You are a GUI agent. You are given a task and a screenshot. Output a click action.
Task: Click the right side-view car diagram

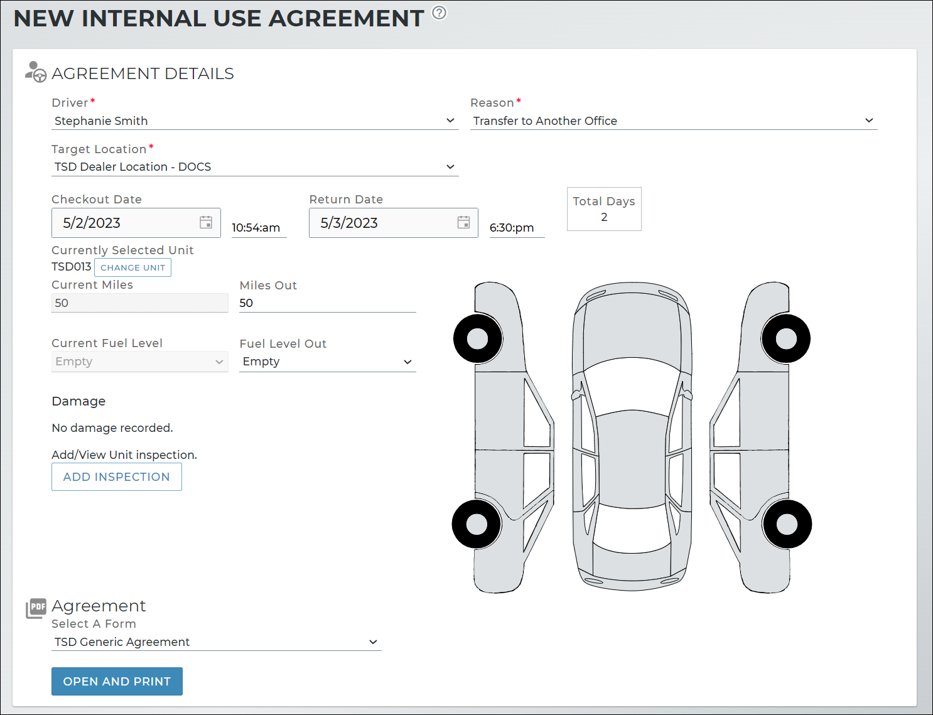pyautogui.click(x=760, y=438)
